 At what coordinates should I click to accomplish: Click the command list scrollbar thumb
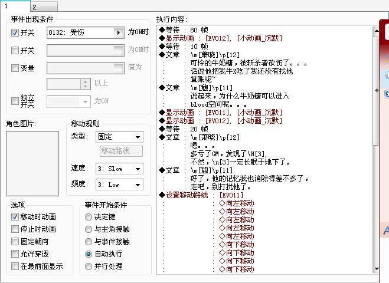point(377,90)
